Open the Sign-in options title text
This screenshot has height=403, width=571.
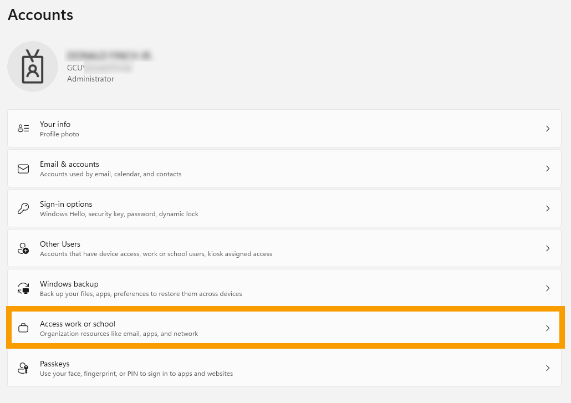[66, 204]
